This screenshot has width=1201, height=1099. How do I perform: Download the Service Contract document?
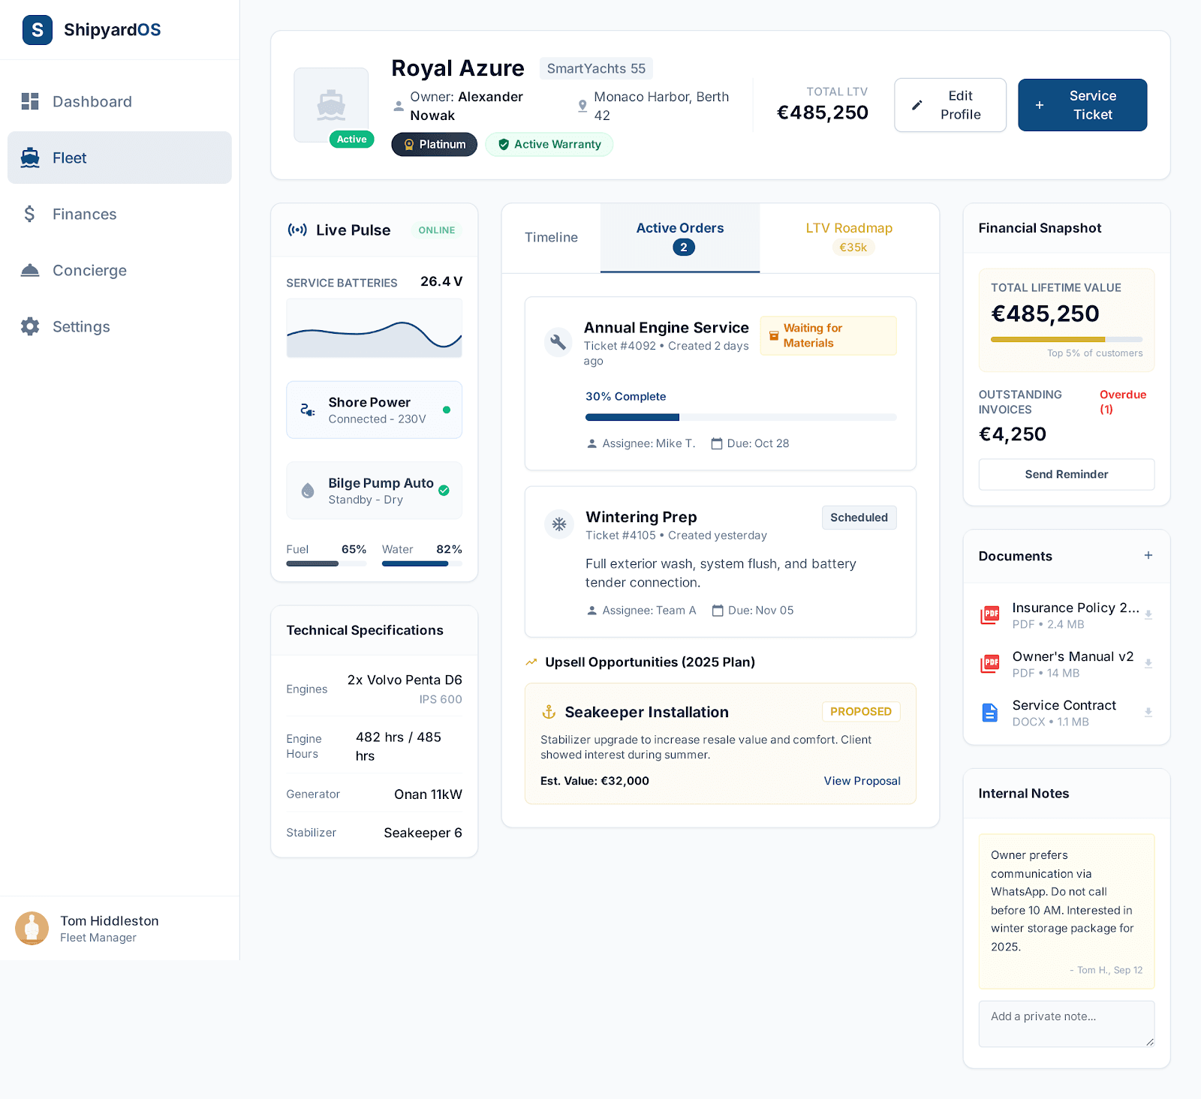(1148, 713)
